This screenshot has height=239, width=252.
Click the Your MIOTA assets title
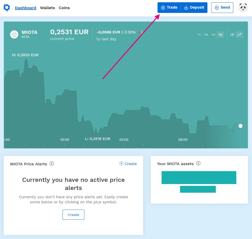175,164
